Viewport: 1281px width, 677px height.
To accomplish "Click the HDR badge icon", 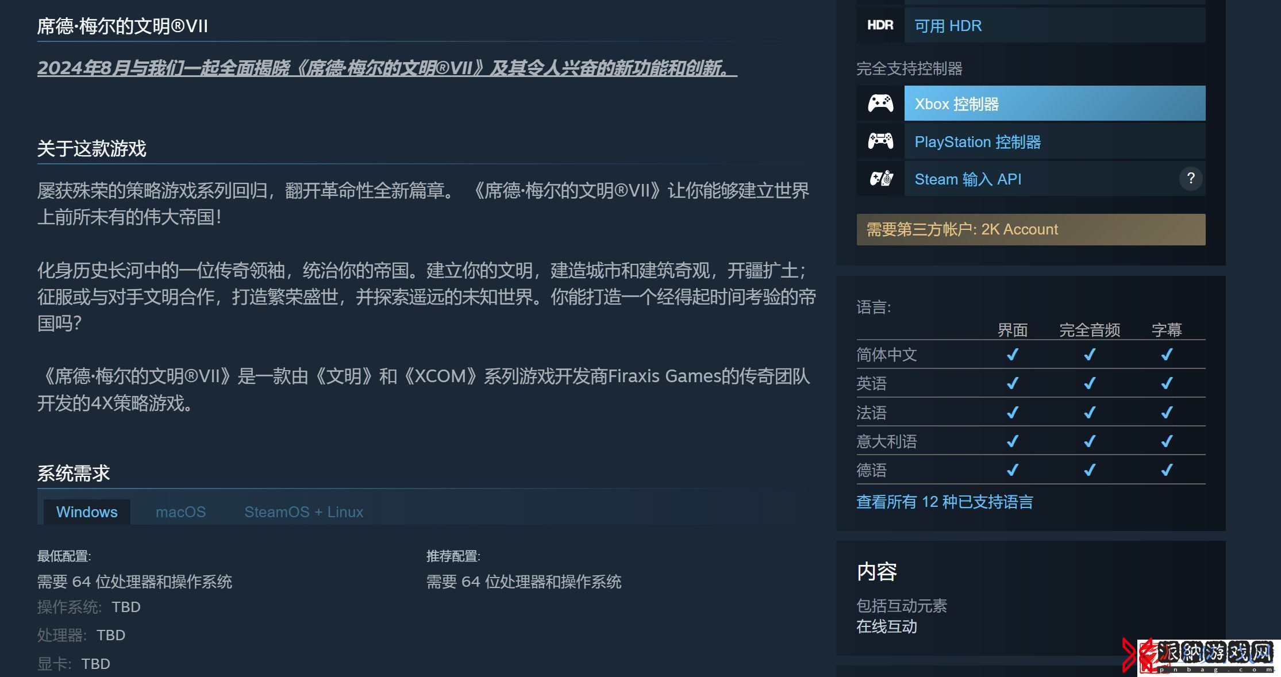I will [x=880, y=25].
